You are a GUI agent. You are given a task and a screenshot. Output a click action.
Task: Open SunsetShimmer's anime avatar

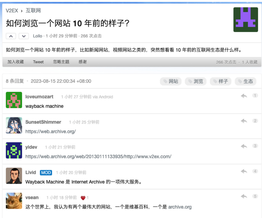(x=14, y=125)
